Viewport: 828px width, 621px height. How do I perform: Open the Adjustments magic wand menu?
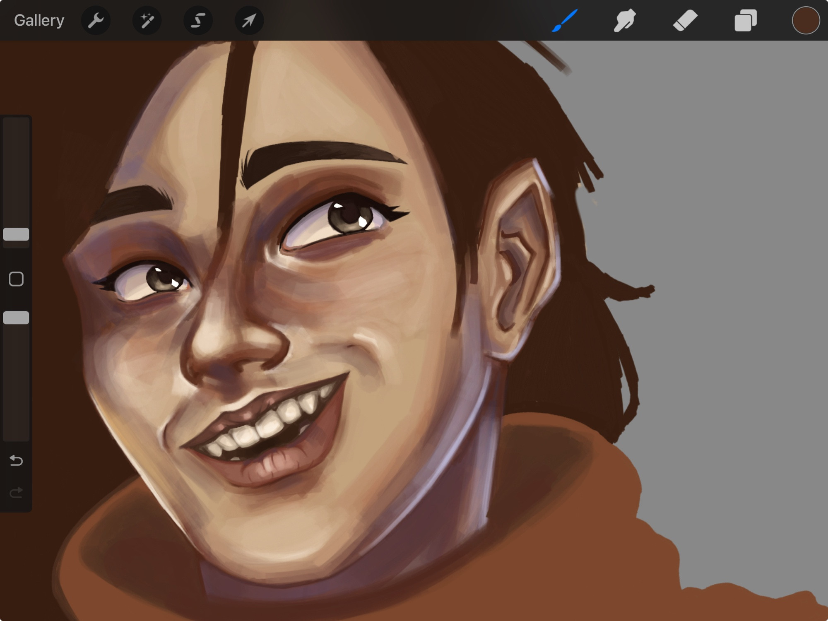147,20
